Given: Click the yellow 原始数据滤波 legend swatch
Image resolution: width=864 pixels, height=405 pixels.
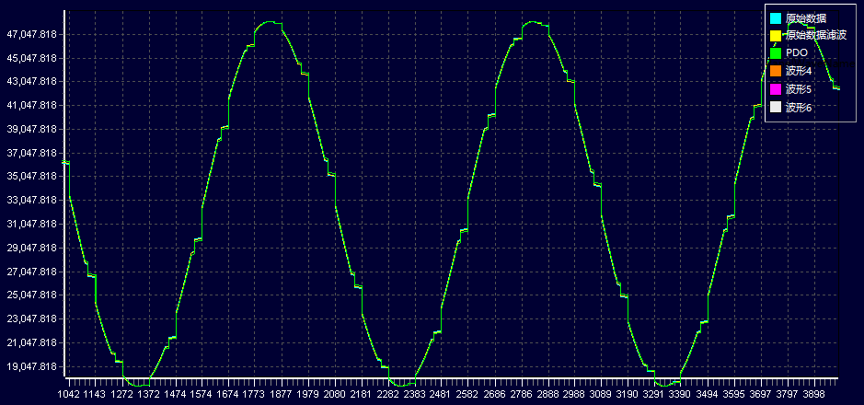Looking at the screenshot, I should [x=776, y=36].
